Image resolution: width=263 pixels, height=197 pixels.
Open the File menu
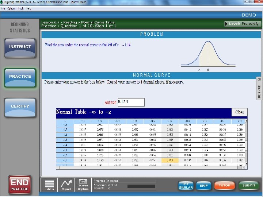pyautogui.click(x=3, y=8)
